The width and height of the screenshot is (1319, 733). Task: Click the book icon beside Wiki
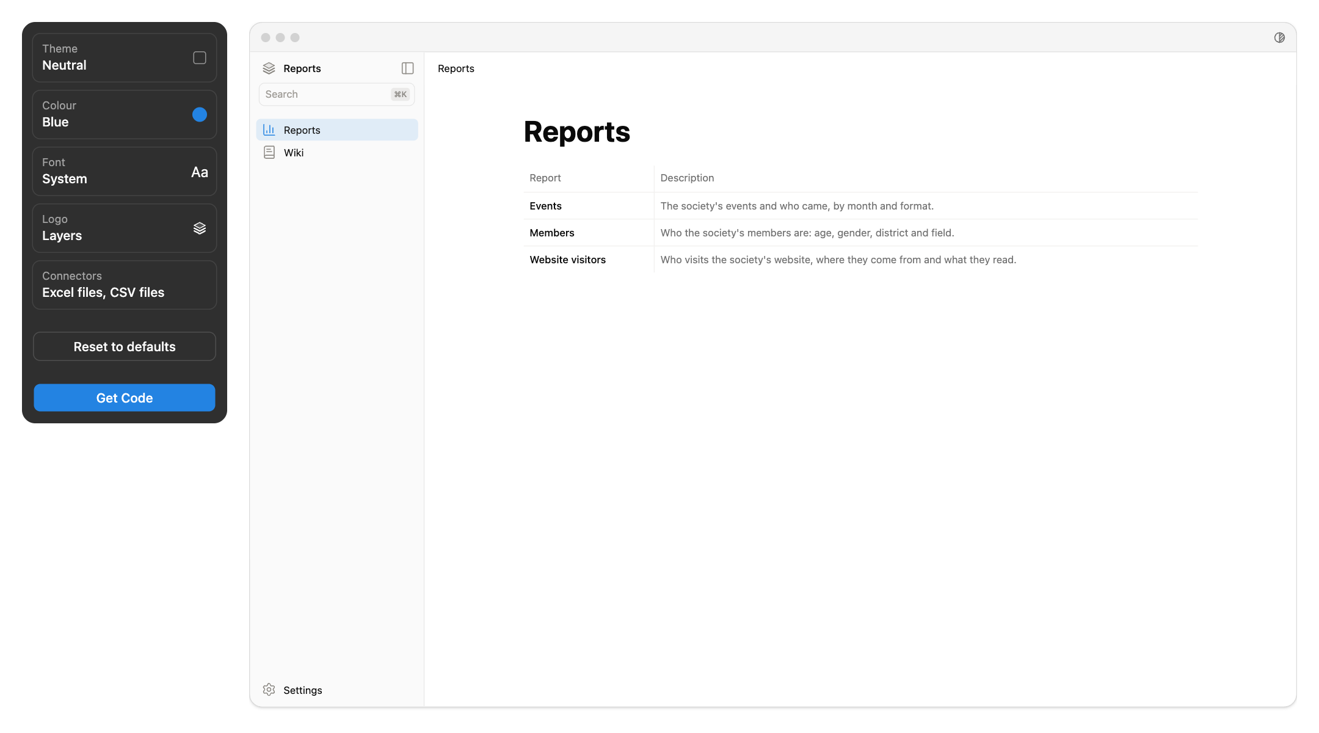click(x=269, y=153)
